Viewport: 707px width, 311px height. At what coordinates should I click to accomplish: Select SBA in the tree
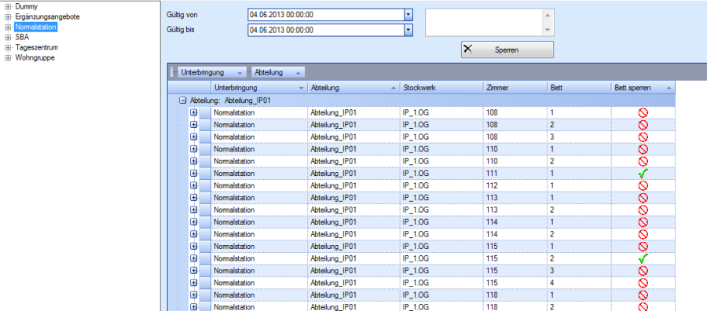[22, 38]
